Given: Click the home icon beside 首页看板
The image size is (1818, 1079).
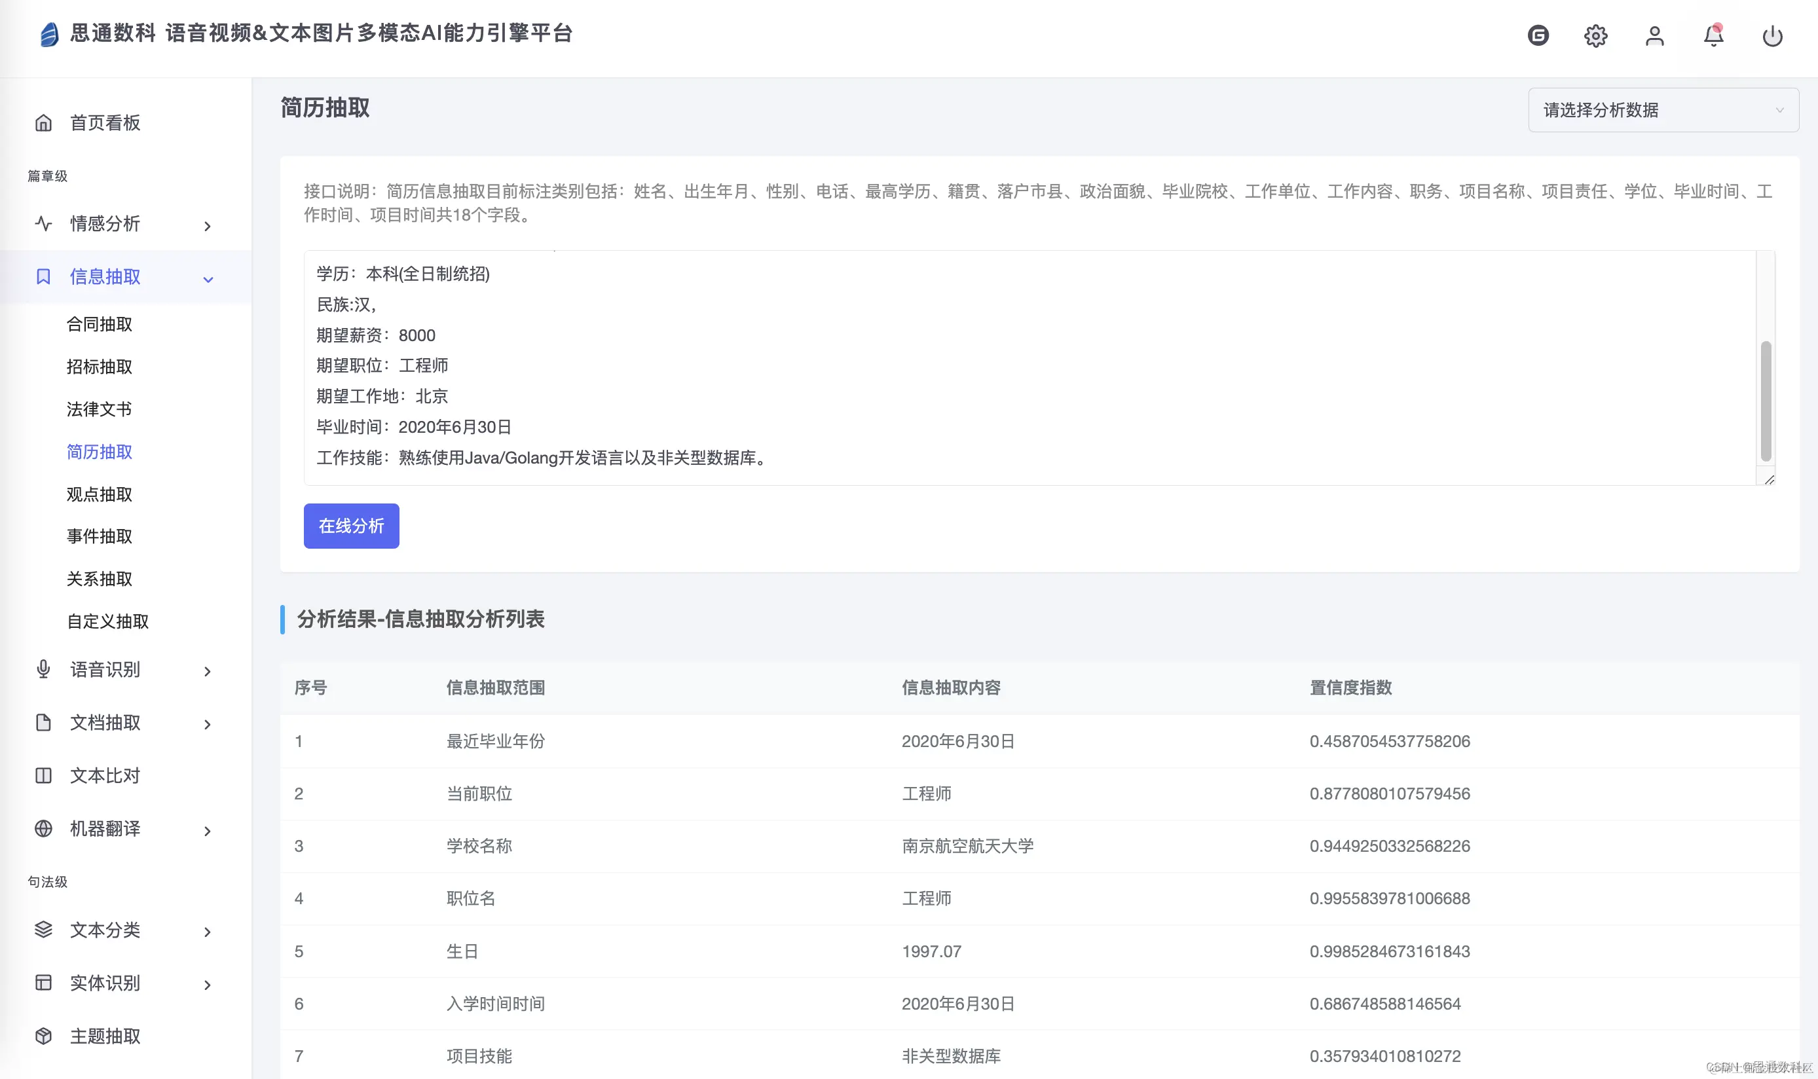Looking at the screenshot, I should click(x=44, y=123).
